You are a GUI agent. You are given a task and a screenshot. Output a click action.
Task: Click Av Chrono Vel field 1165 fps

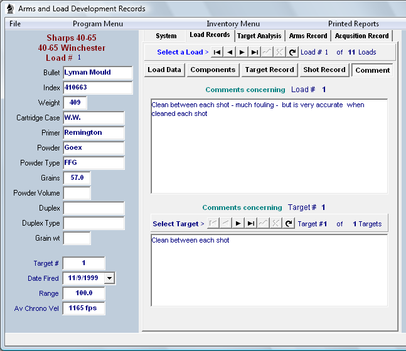[x=83, y=308]
